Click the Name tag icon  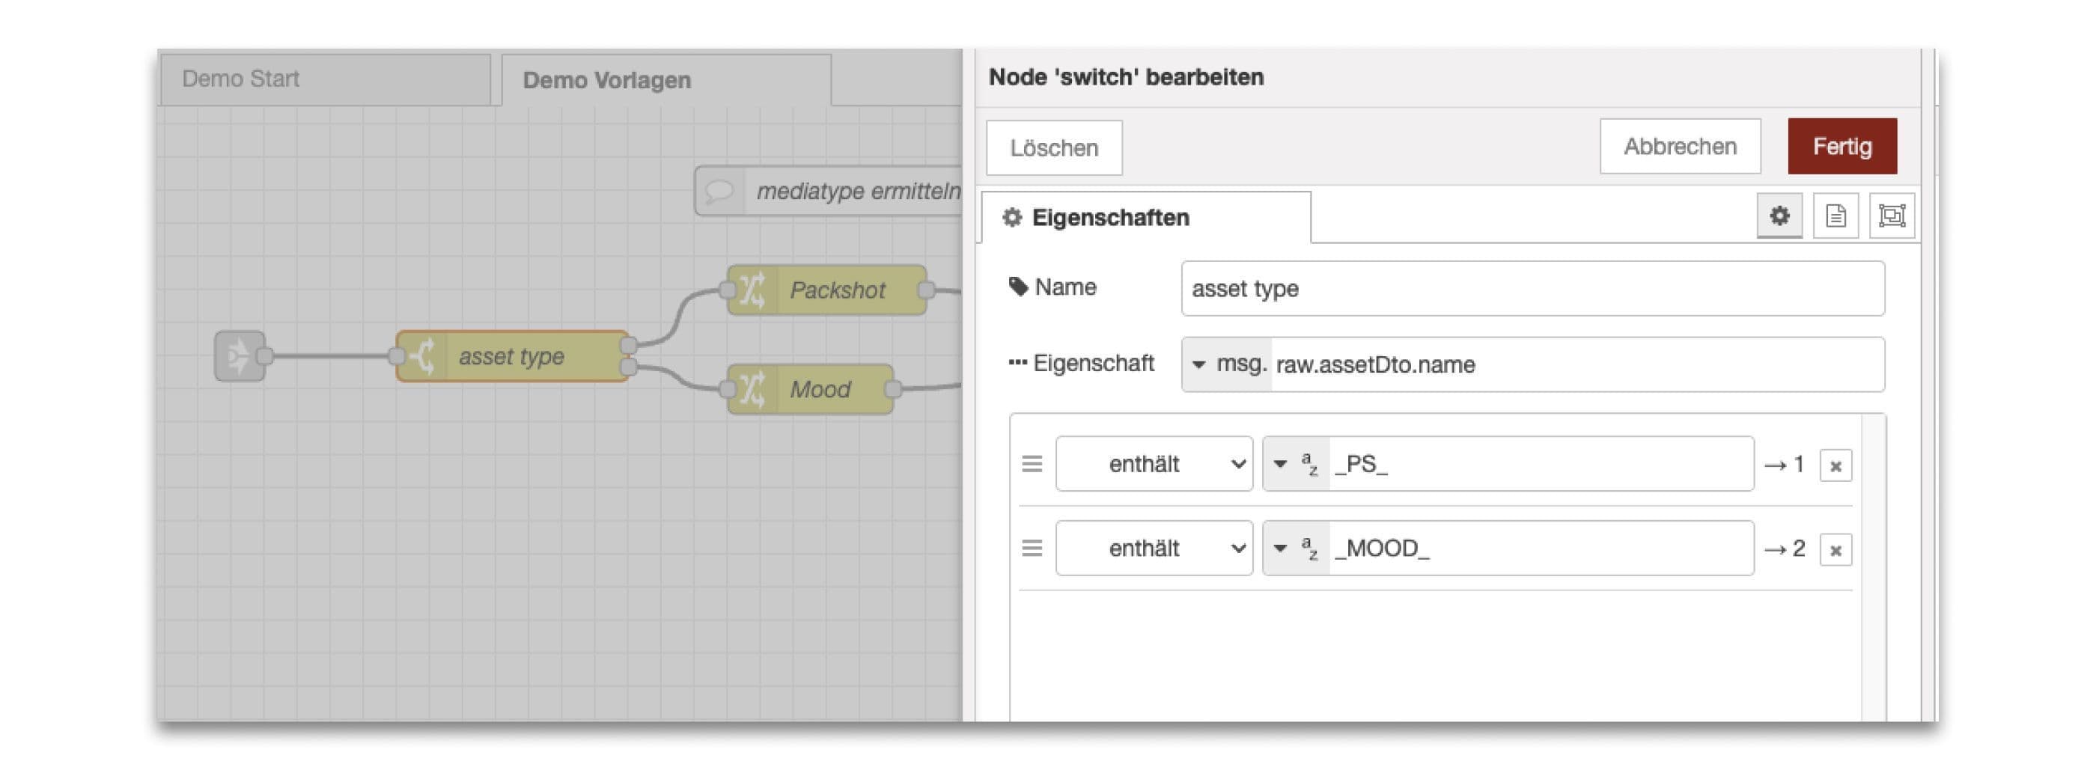[1017, 286]
